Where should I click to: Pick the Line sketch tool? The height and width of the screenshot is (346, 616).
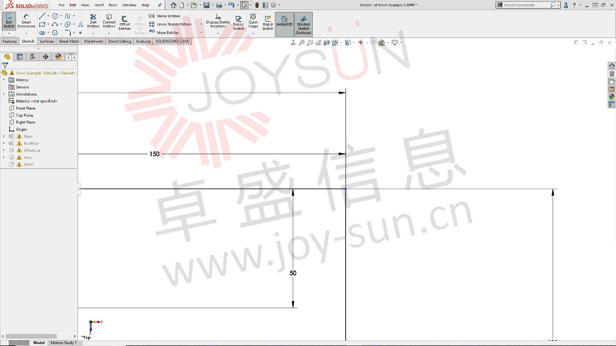click(42, 16)
